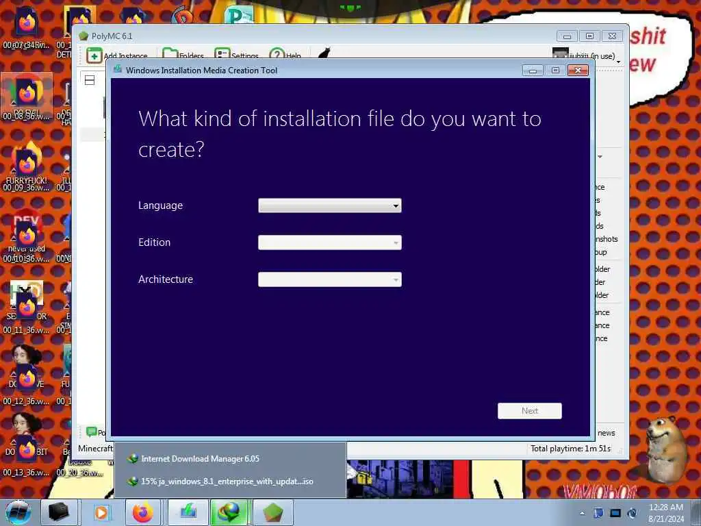Click the black device icon on taskbar
Image resolution: width=701 pixels, height=526 pixels.
pyautogui.click(x=59, y=512)
